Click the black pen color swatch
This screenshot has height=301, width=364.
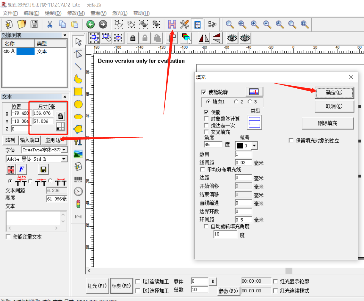point(240,146)
